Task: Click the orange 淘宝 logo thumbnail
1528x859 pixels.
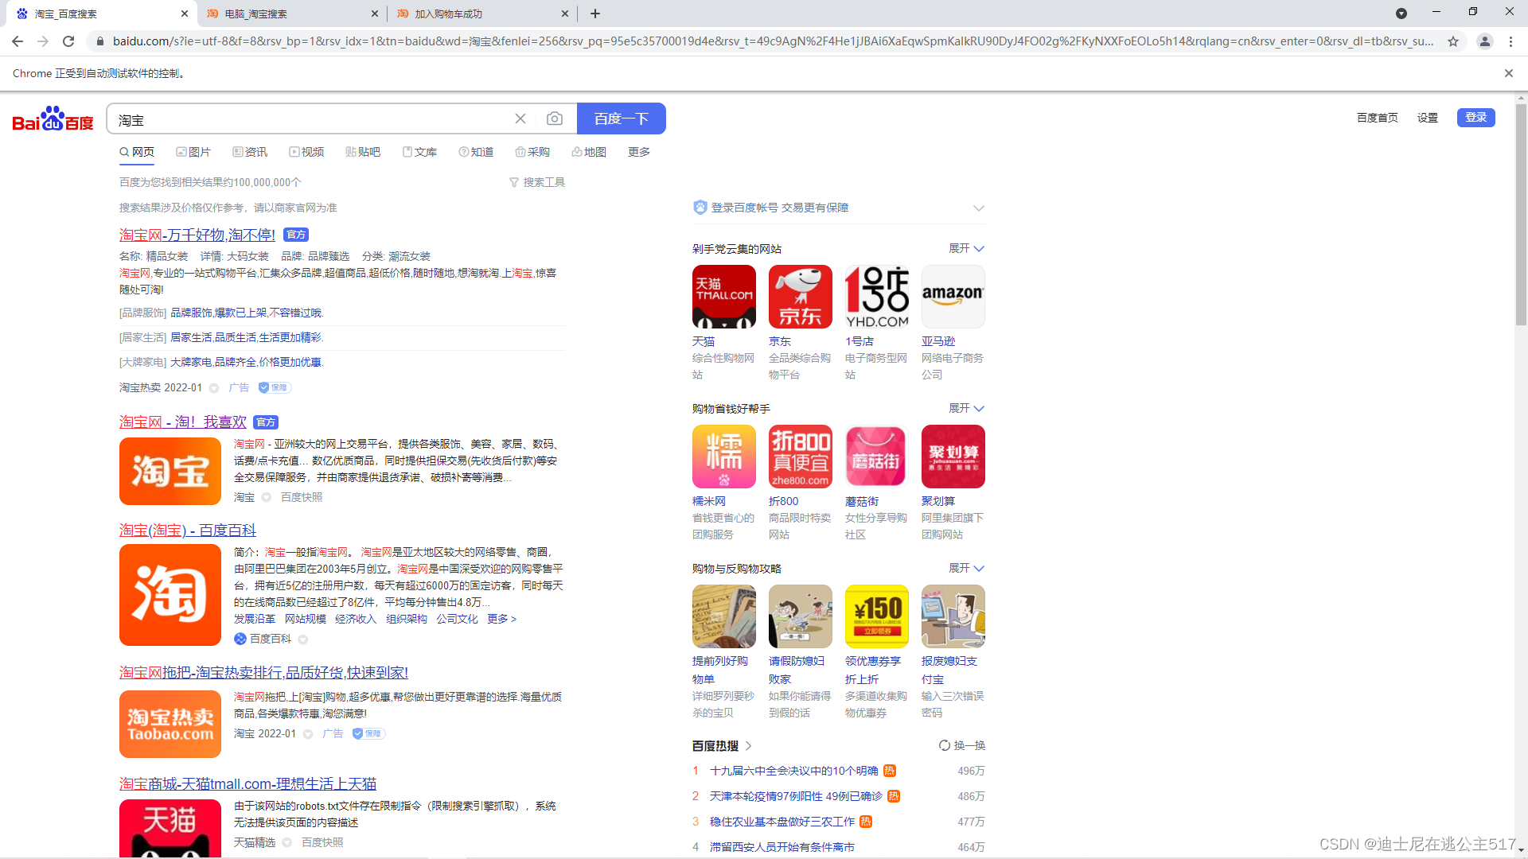Action: tap(170, 471)
